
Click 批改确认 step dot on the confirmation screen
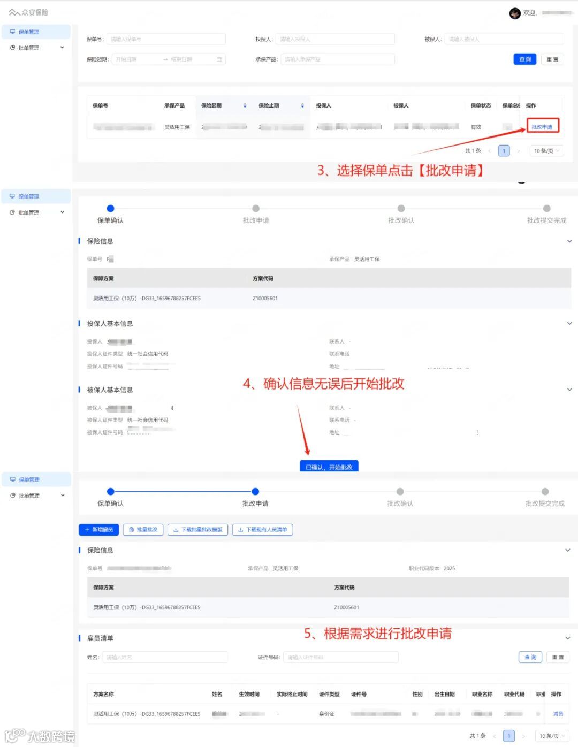coord(401,208)
